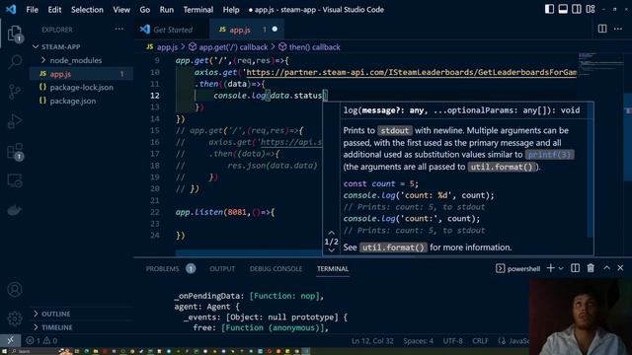Screen dimensions: 632x355
Task: Click unsaved dot on app.js tab
Action: (275, 29)
